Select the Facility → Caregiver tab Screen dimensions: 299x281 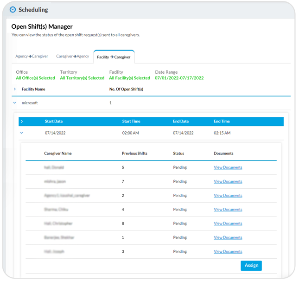click(114, 57)
